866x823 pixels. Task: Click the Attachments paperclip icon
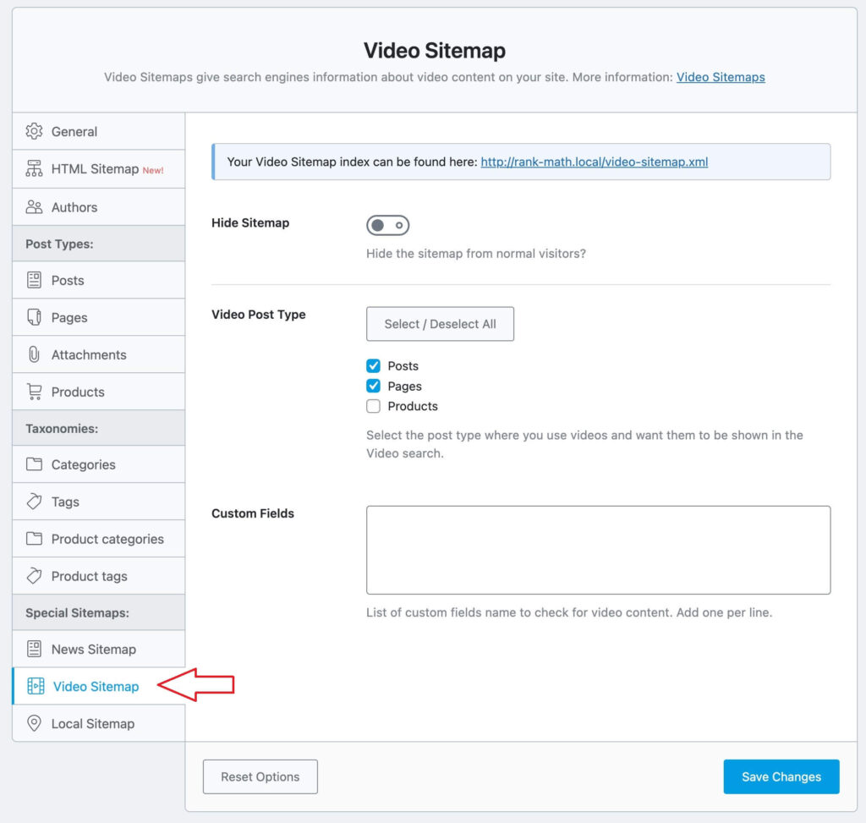tap(34, 354)
